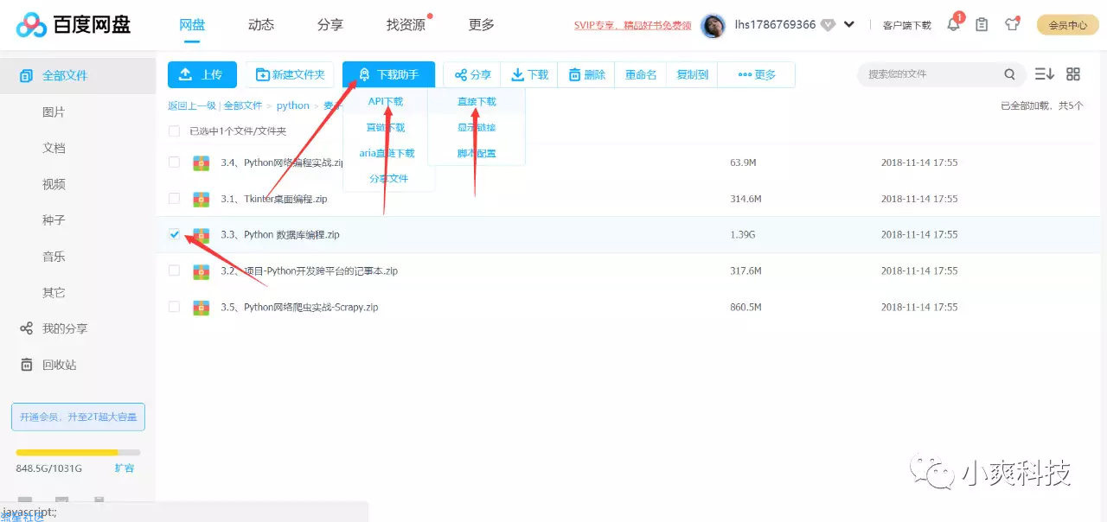Click the 回收站 trash icon
This screenshot has height=522, width=1107.
pyautogui.click(x=27, y=365)
